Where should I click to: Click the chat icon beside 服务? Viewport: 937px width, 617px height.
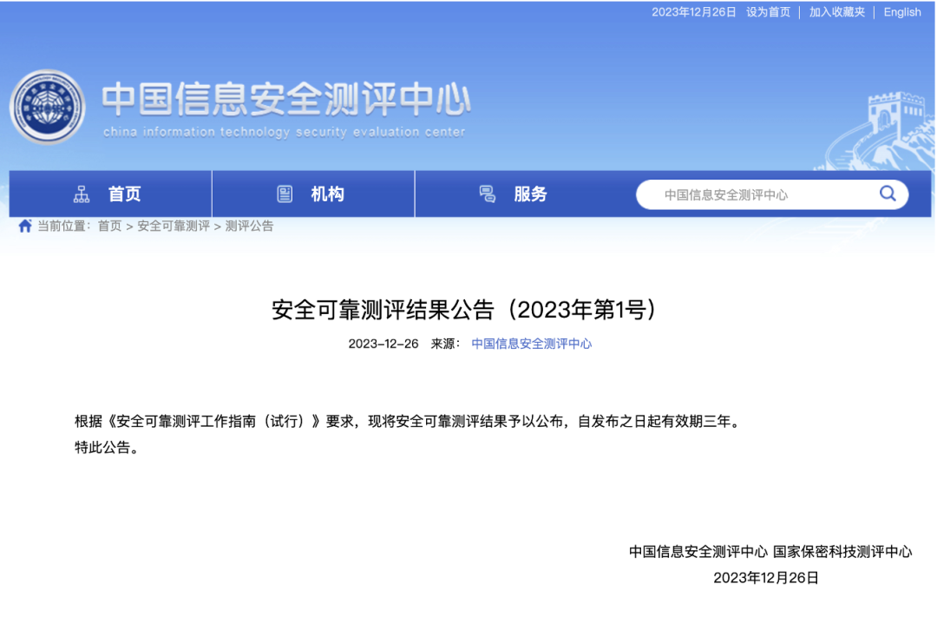pos(487,194)
